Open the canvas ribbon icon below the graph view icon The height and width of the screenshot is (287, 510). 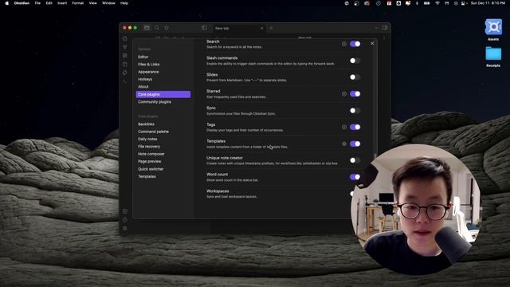(125, 56)
